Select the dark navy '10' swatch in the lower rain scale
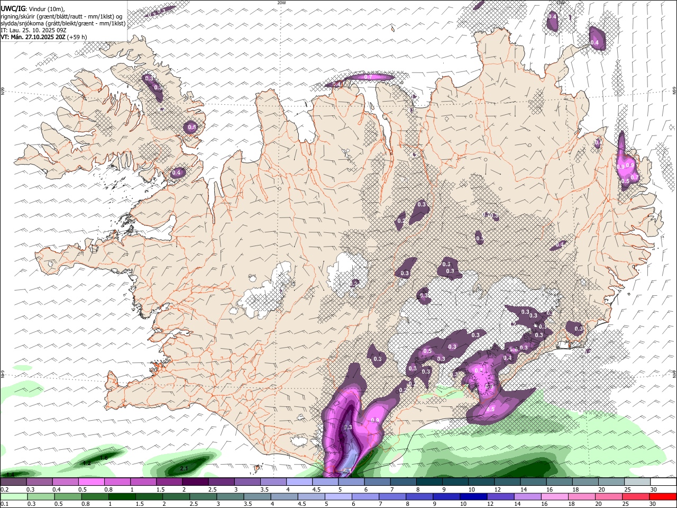Image resolution: width=677 pixels, height=508 pixels. point(473,497)
